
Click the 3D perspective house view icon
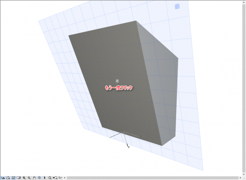(x=3, y=178)
